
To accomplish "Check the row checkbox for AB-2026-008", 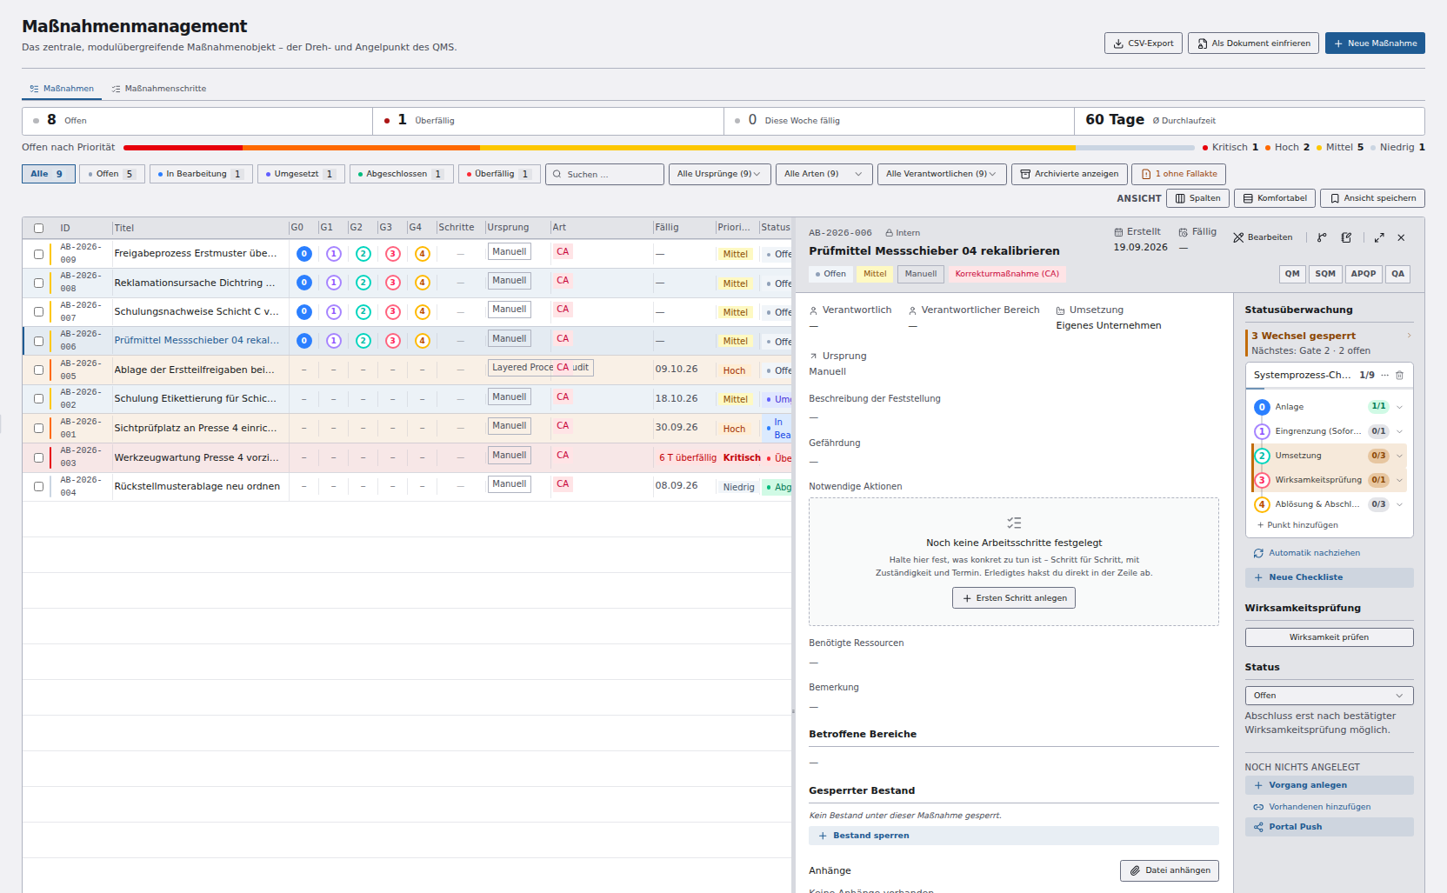I will 38,283.
